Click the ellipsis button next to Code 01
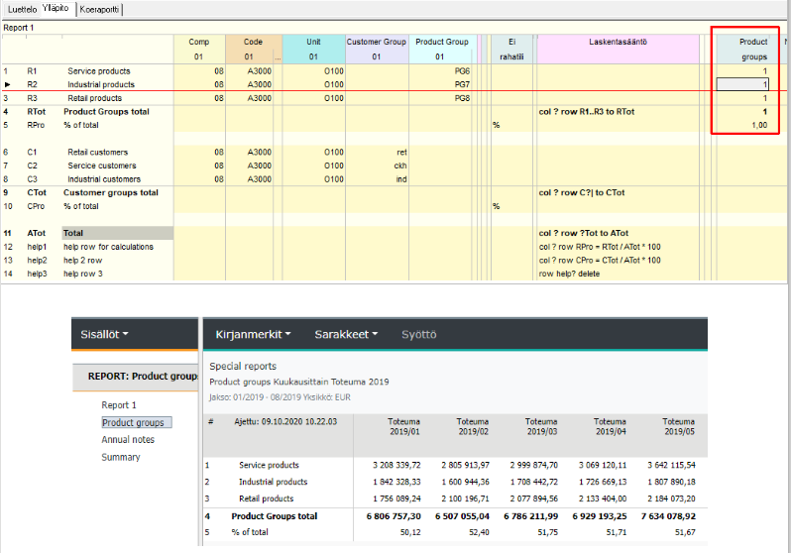This screenshot has width=791, height=553. 277,58
